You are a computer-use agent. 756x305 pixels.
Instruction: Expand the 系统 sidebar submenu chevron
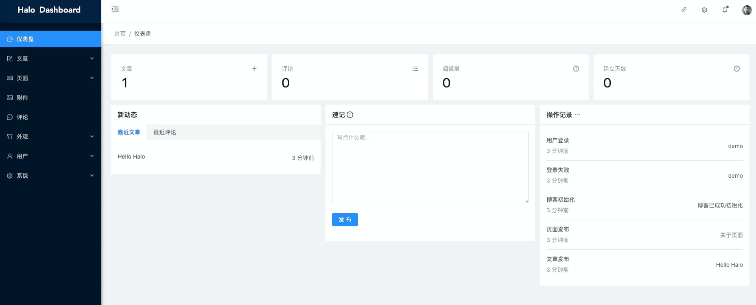click(92, 176)
